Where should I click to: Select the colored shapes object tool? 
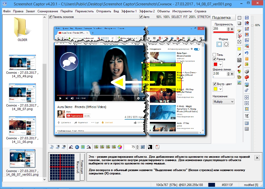239,71
